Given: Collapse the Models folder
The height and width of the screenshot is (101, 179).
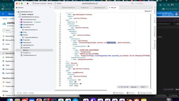Looking at the screenshot, I should tap(20, 35).
